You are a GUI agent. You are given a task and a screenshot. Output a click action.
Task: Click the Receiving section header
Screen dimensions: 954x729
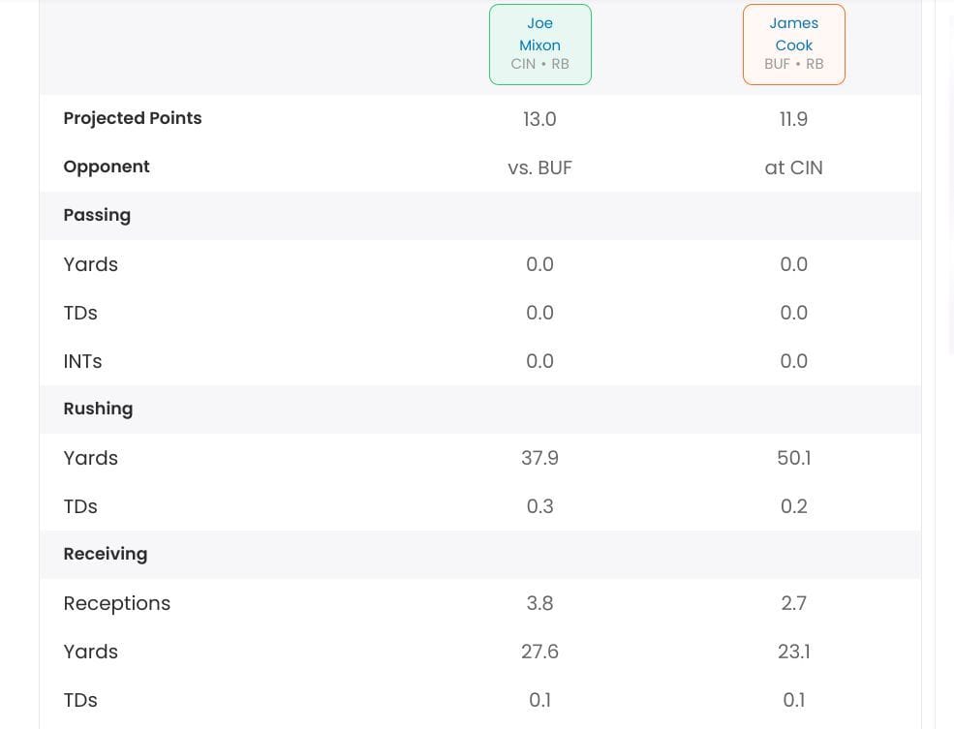click(106, 554)
